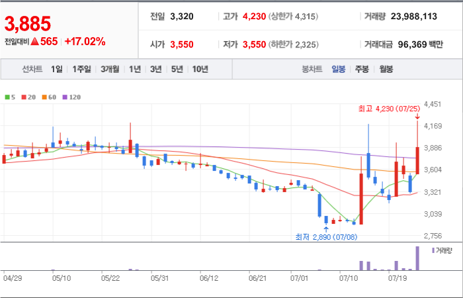463x298 pixels.
Task: Switch candlestick chart to 주봉
Action: 362,70
